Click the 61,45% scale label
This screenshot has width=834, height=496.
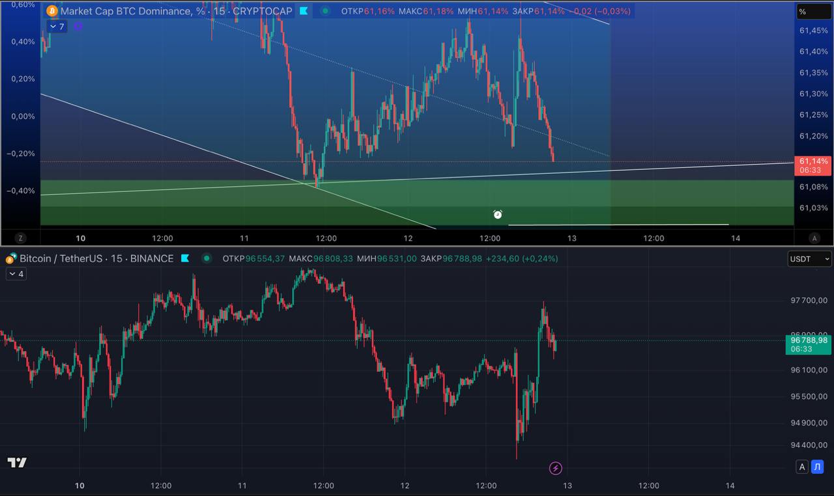tap(814, 31)
